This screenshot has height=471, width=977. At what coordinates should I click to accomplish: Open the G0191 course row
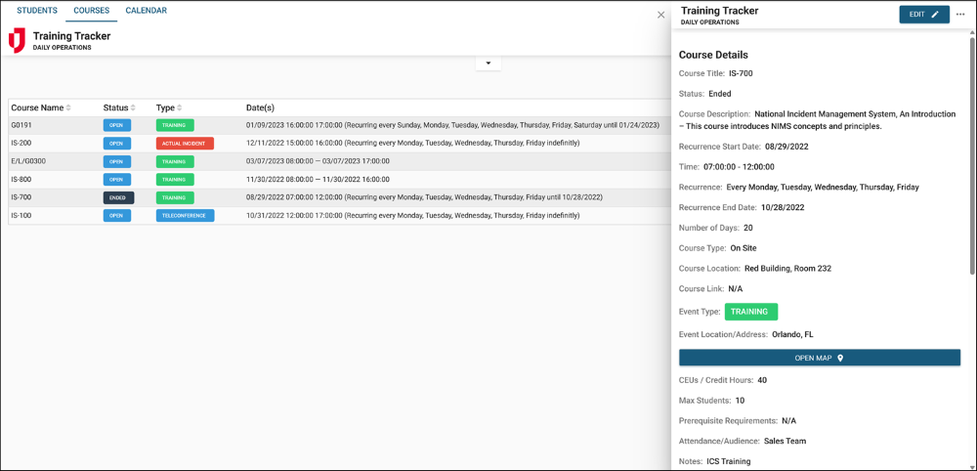[x=21, y=125]
